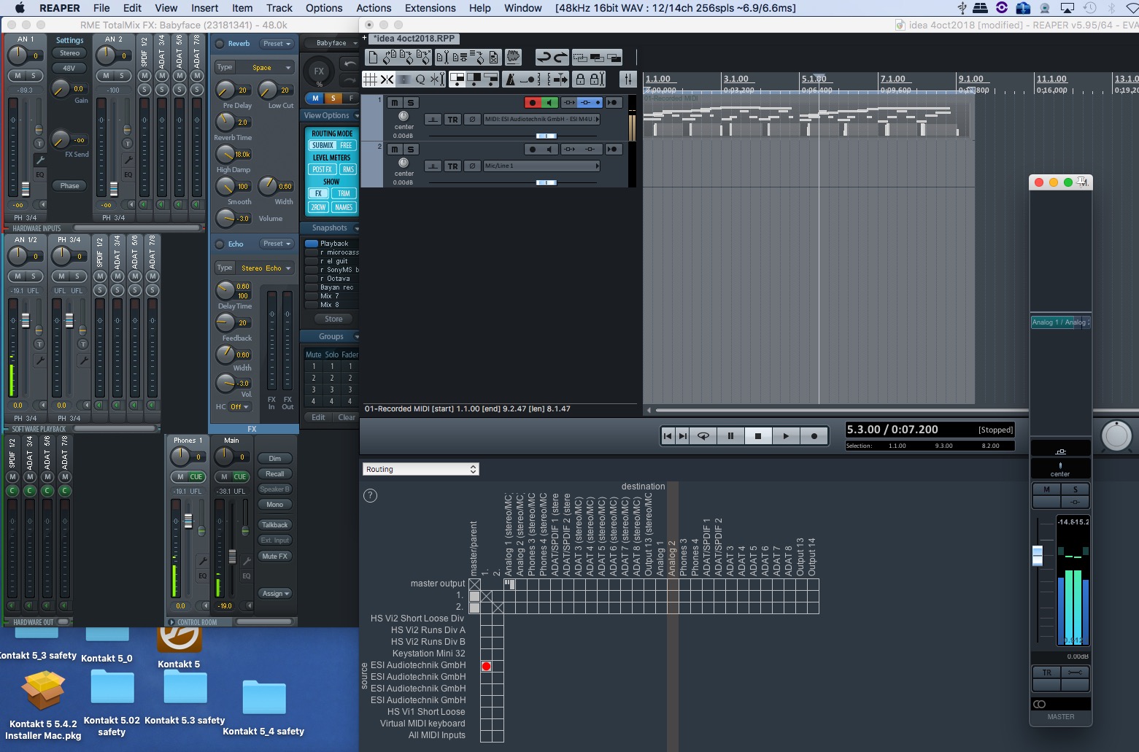This screenshot has height=752, width=1139.
Task: Open the Extensions menu
Action: click(430, 8)
